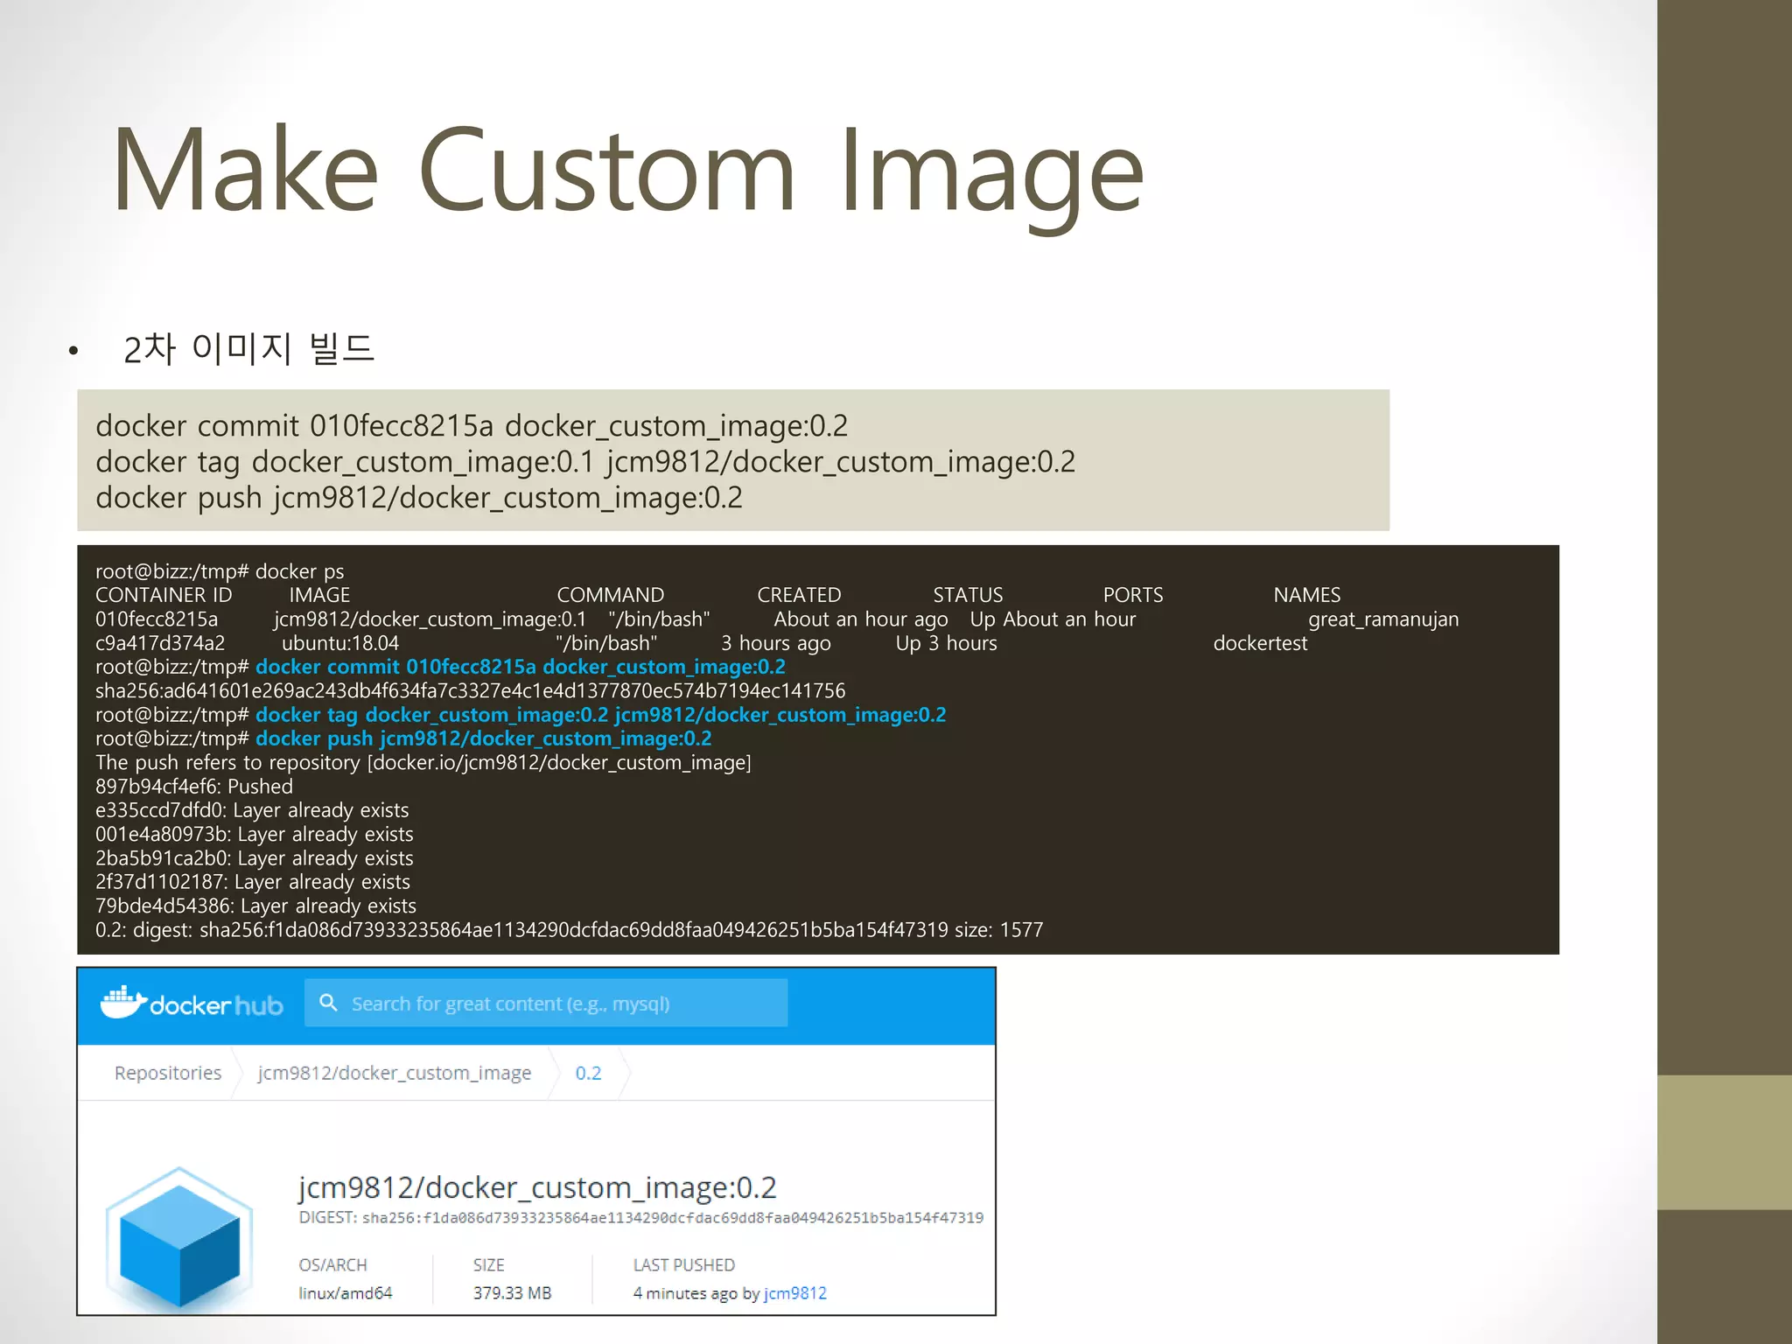1792x1344 pixels.
Task: Open the jcm9812 user profile link
Action: coord(794,1293)
